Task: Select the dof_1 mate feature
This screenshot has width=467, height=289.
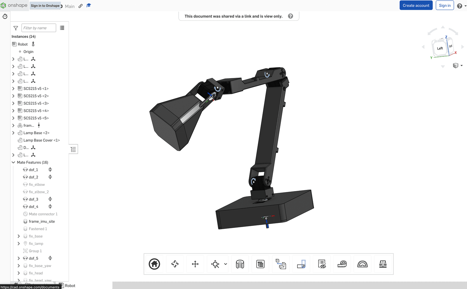Action: click(33, 170)
